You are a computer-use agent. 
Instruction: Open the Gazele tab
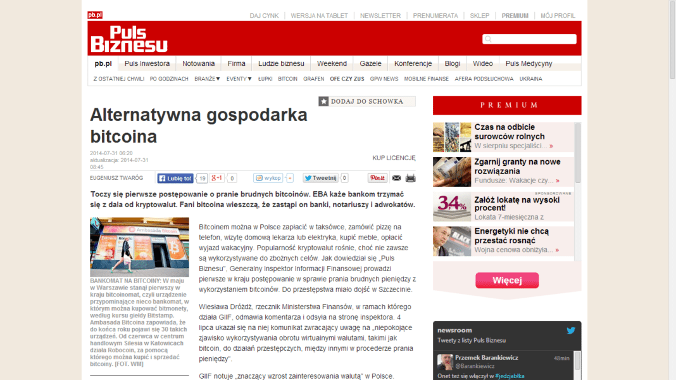tap(370, 63)
